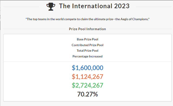173x106 pixels.
Task: Select the Base Prize Pool label
Action: click(88, 39)
